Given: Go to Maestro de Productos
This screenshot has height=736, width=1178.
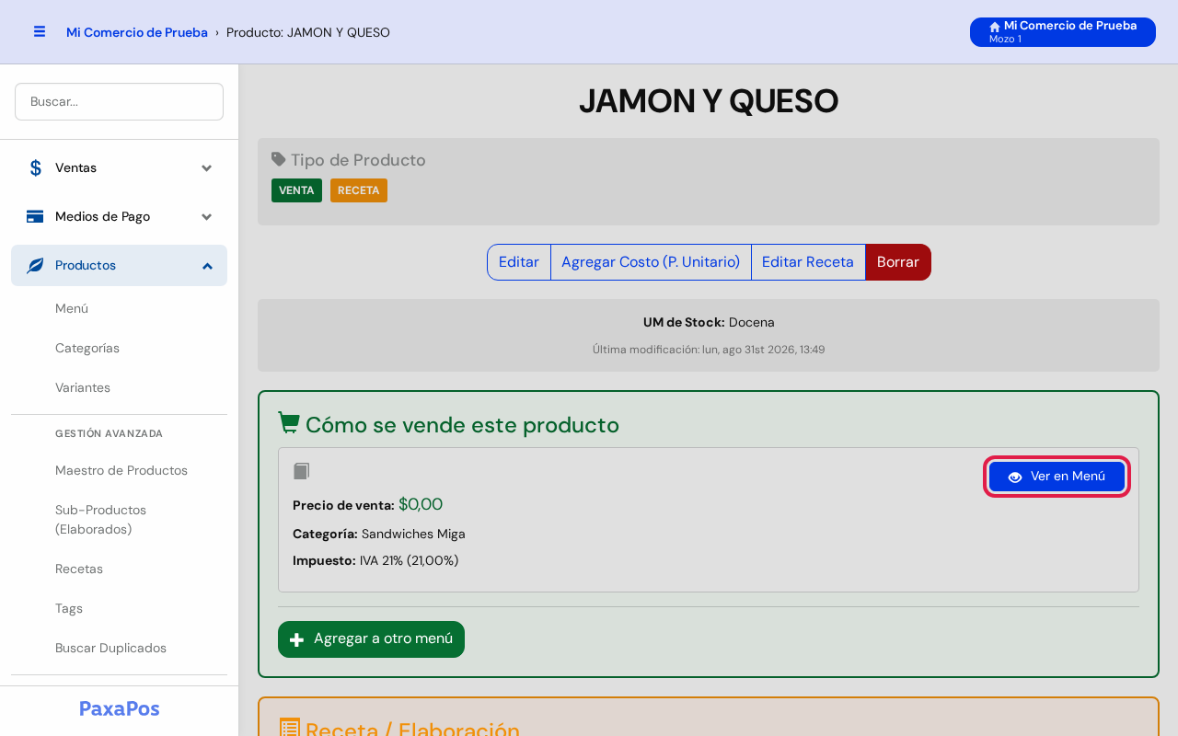Looking at the screenshot, I should (x=121, y=470).
